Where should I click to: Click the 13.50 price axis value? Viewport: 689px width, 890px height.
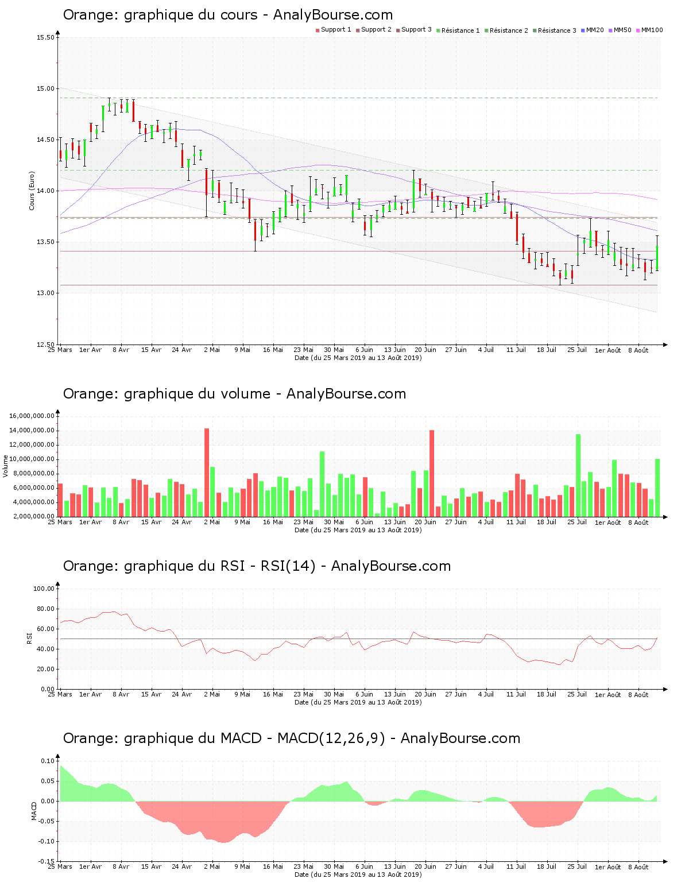point(45,242)
